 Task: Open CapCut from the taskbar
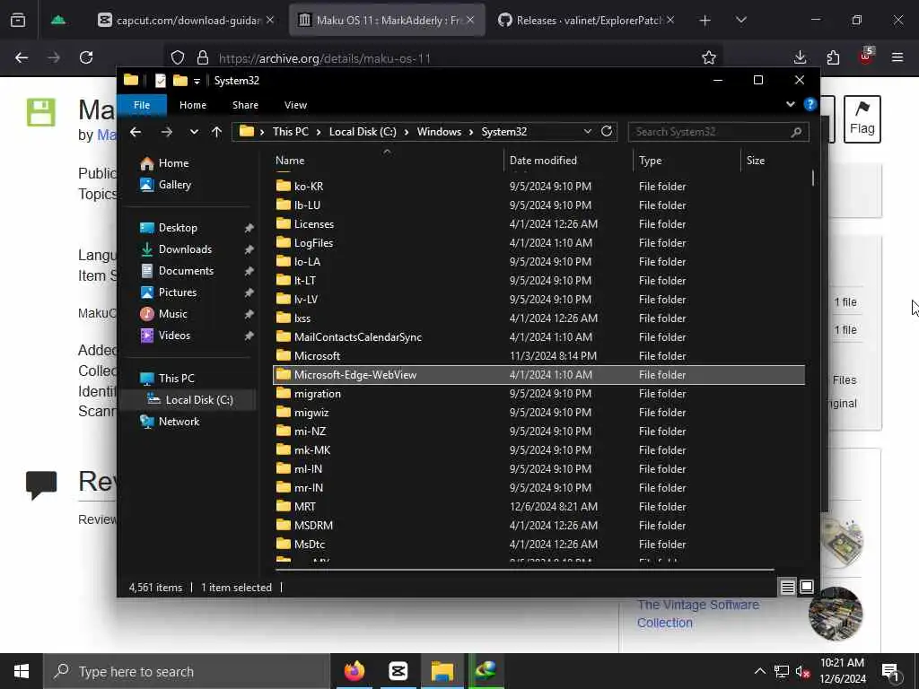click(x=398, y=671)
